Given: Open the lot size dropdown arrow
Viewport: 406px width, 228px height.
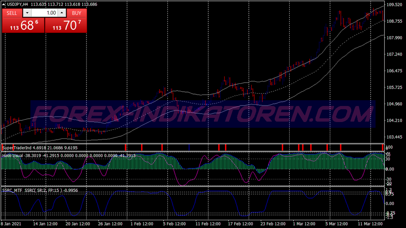Looking at the screenshot, I should [x=27, y=13].
